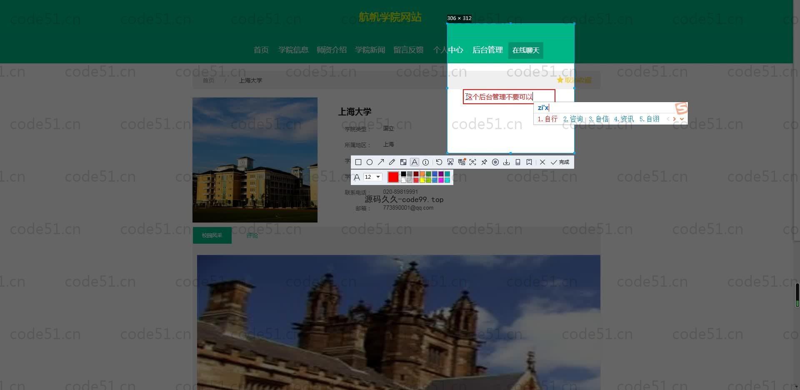Choose IME candidate 5 自诩

point(649,119)
